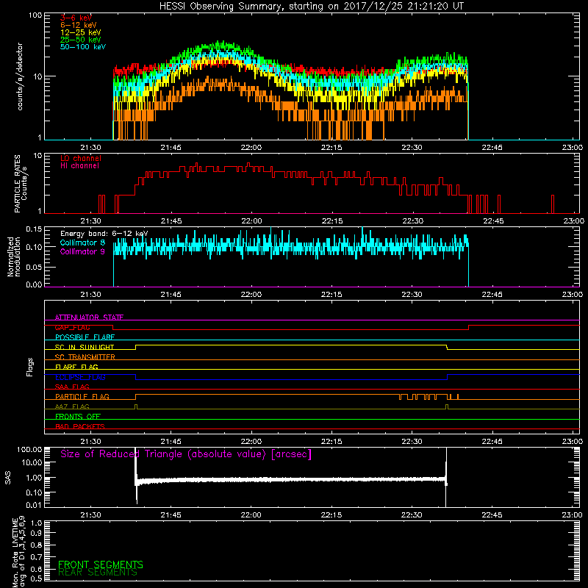Image resolution: width=588 pixels, height=588 pixels.
Task: Click the SAA_FLAG label
Action: 72,387
